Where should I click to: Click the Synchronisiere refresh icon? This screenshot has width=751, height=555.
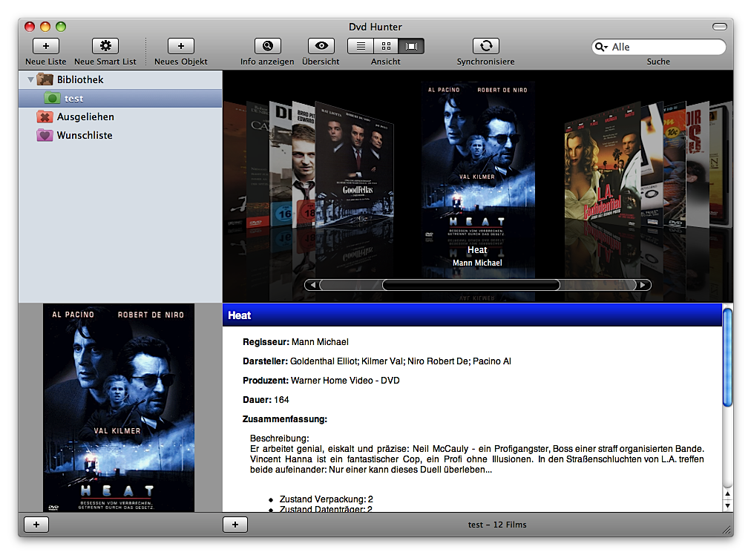tap(486, 46)
